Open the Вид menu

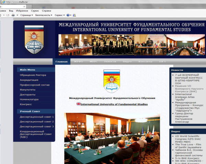pos(11,11)
